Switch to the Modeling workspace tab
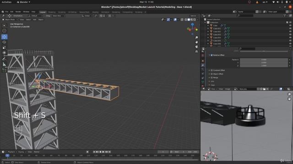 point(52,12)
